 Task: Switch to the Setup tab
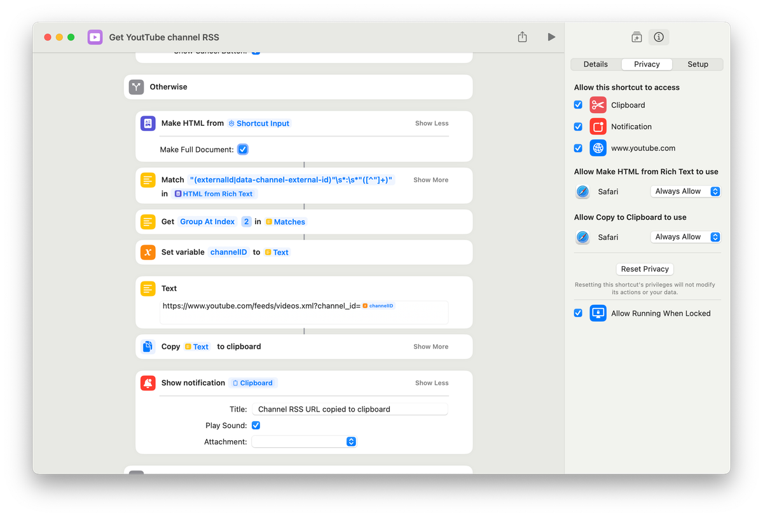coord(698,64)
